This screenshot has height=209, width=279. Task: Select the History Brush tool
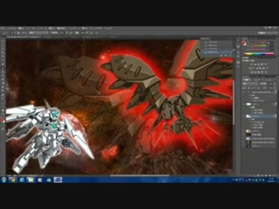coord(3,76)
